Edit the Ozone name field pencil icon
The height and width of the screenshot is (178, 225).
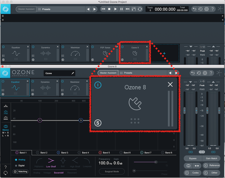[73, 73]
